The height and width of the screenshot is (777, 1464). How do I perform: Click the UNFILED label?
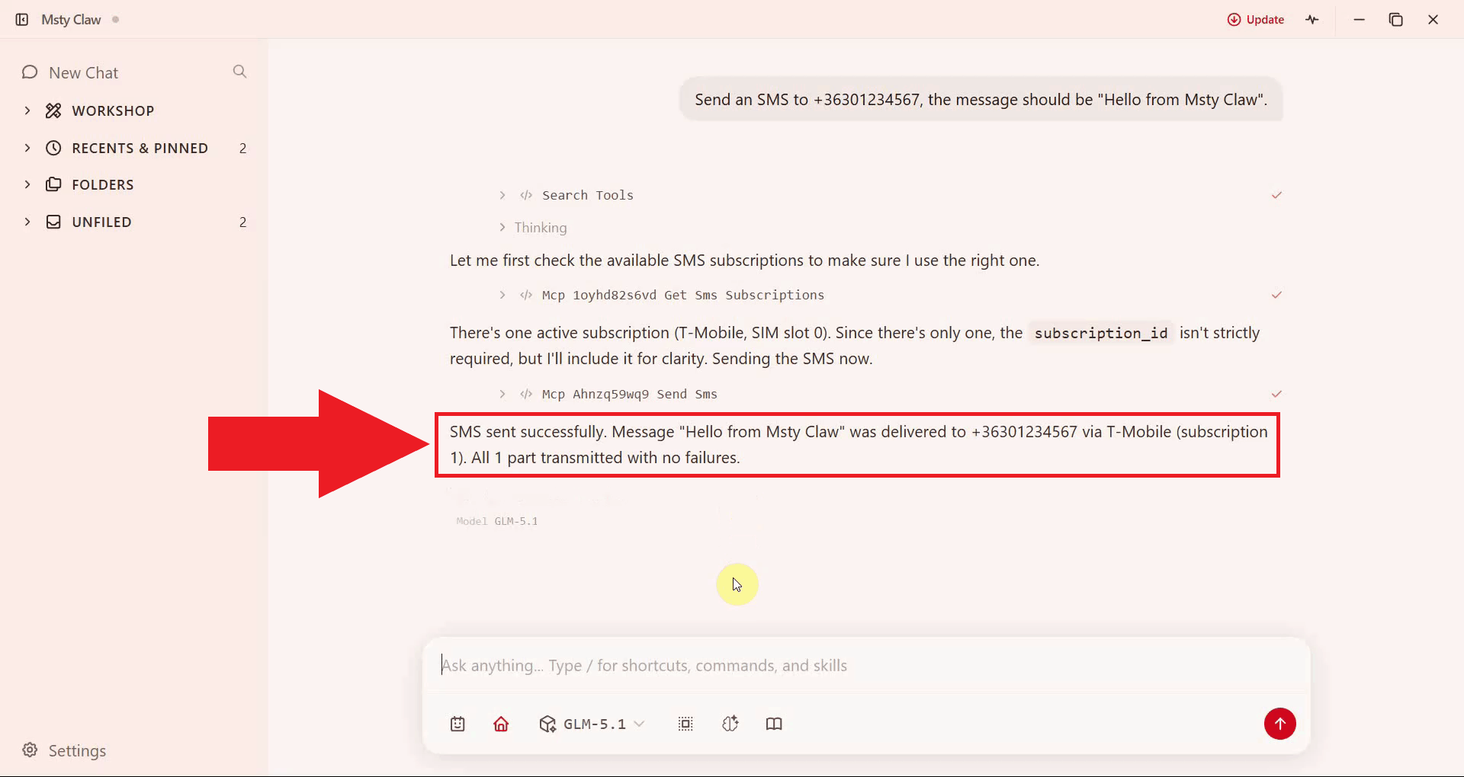pyautogui.click(x=101, y=222)
